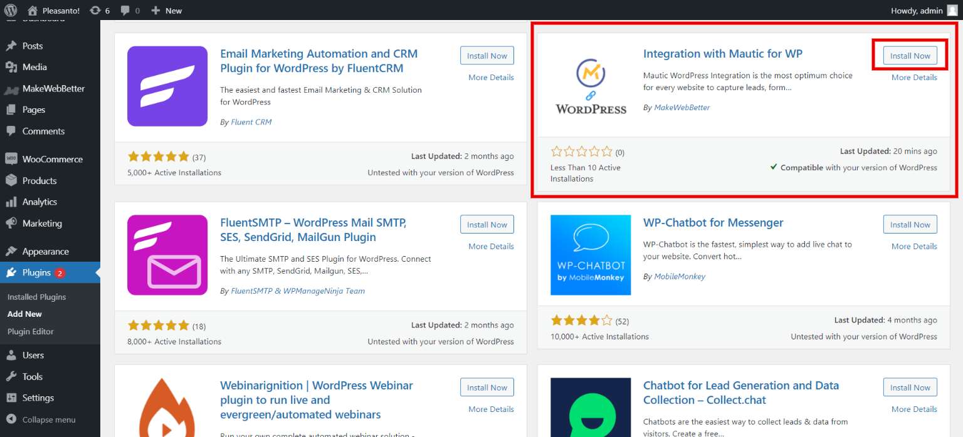The height and width of the screenshot is (437, 963).
Task: Click the star rating of WP-Chatbot for Messenger
Action: tap(581, 320)
